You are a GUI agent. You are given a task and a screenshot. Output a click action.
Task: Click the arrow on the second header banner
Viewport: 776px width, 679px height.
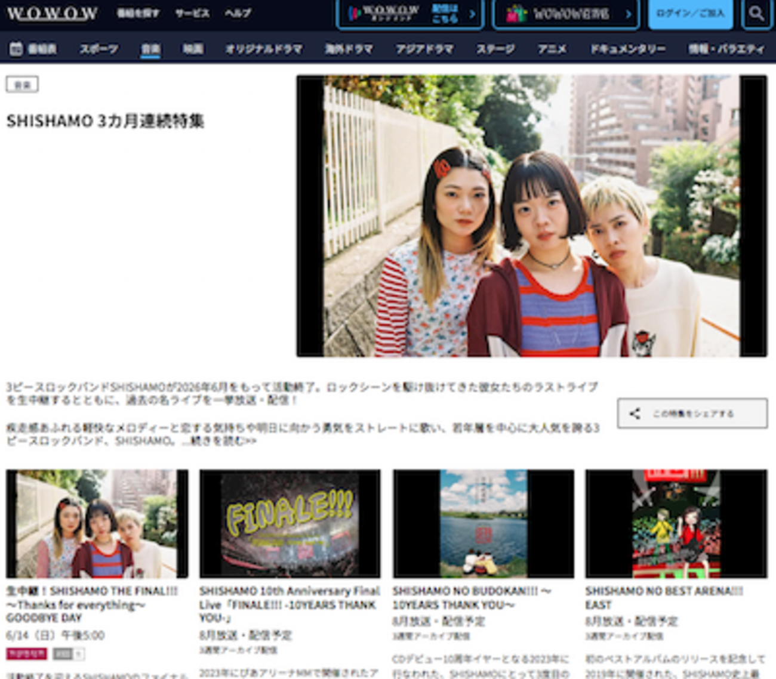(628, 13)
